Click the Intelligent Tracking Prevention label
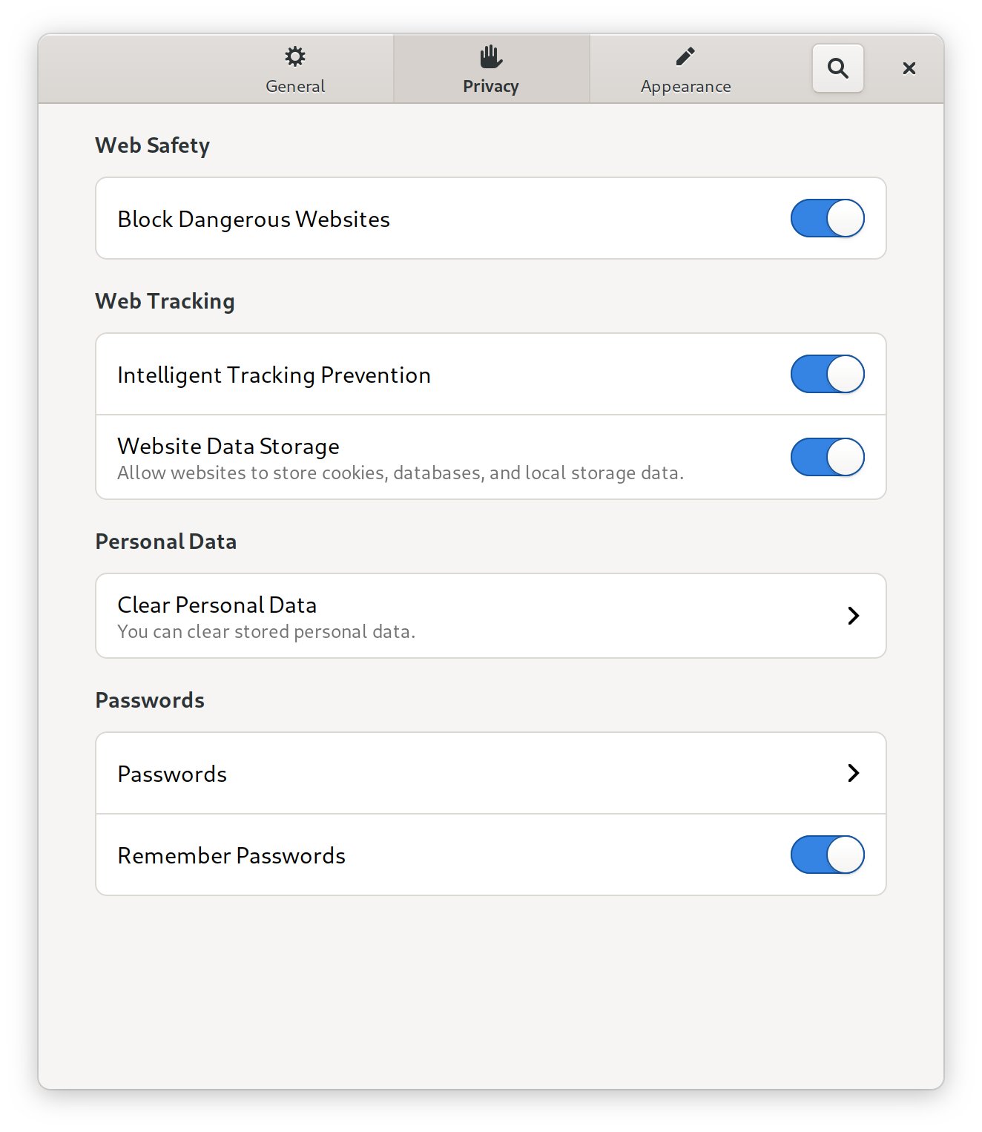Screen dimensions: 982x1132 [274, 375]
